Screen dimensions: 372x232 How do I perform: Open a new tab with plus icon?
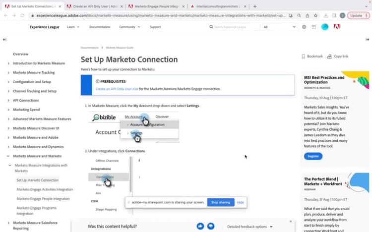coord(255,6)
